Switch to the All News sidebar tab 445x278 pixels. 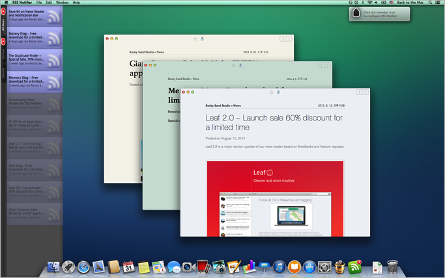coord(3,20)
